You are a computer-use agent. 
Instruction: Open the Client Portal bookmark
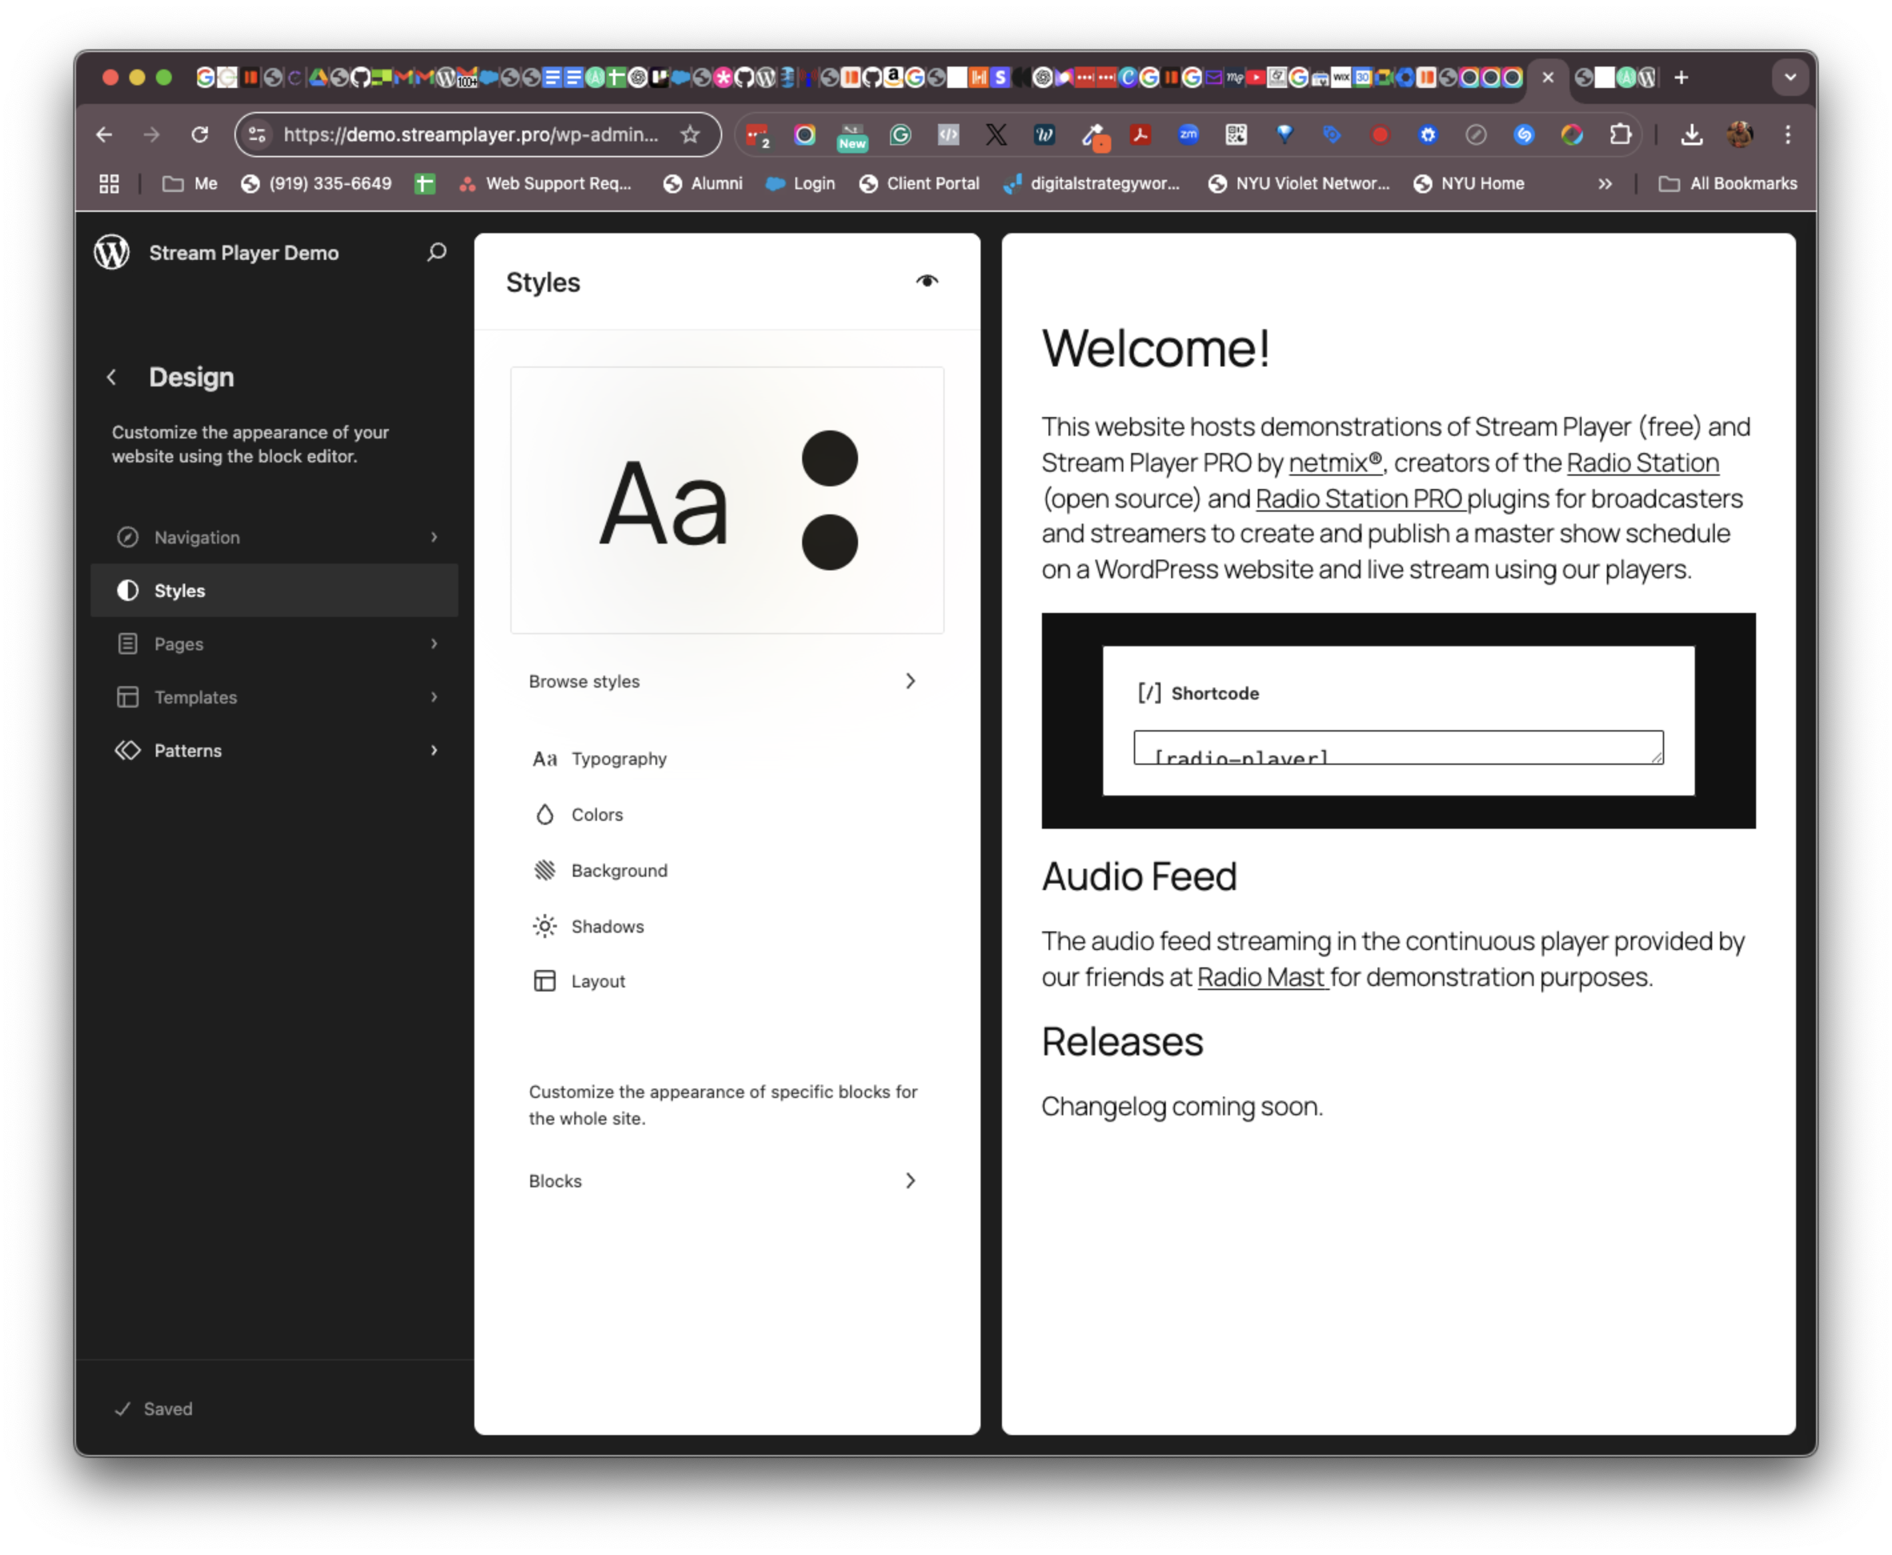(x=919, y=184)
